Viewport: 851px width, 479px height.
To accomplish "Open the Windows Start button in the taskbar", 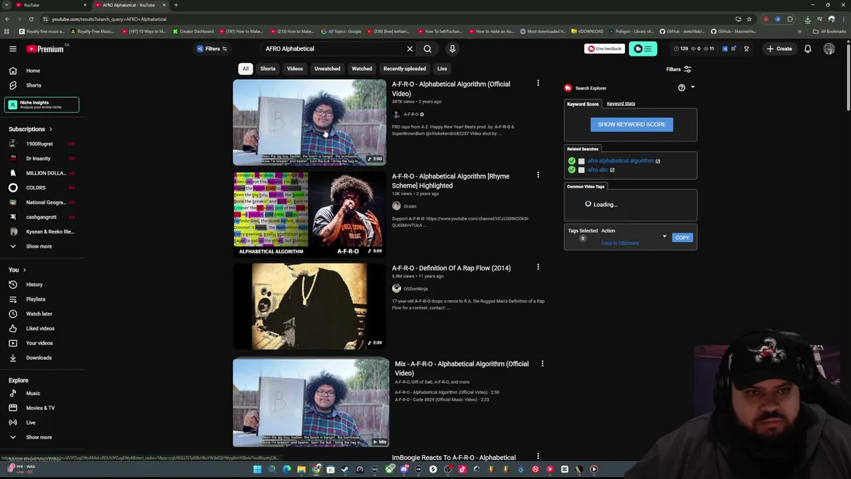I will click(257, 469).
